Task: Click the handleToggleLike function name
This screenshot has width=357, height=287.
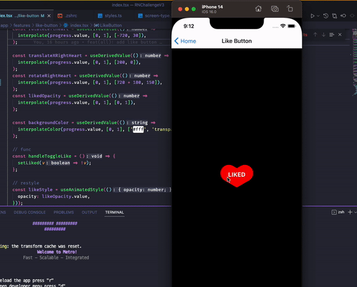Action: (x=49, y=156)
